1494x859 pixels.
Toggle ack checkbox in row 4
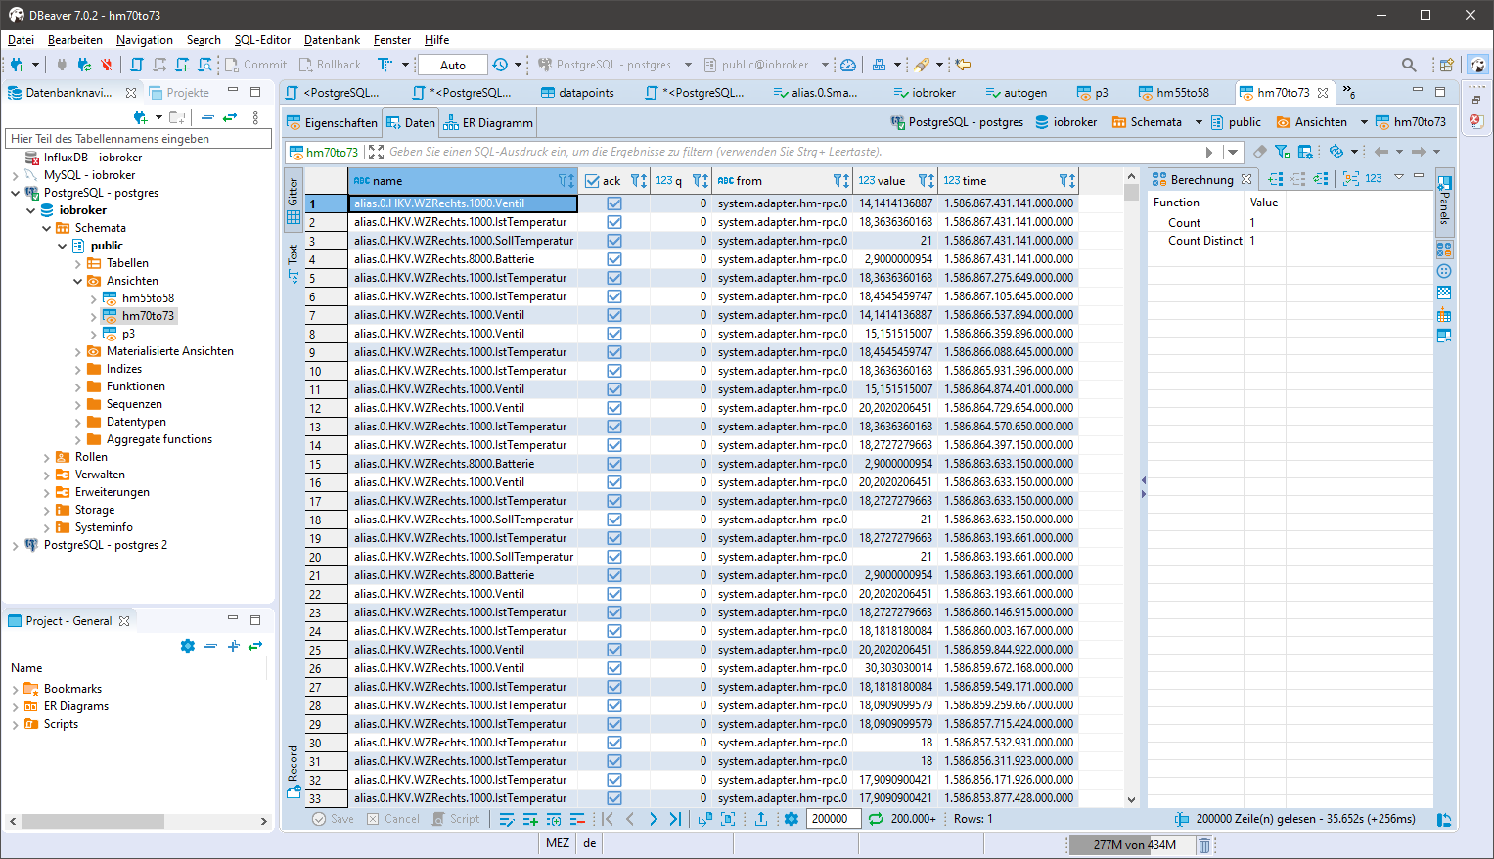pos(614,259)
